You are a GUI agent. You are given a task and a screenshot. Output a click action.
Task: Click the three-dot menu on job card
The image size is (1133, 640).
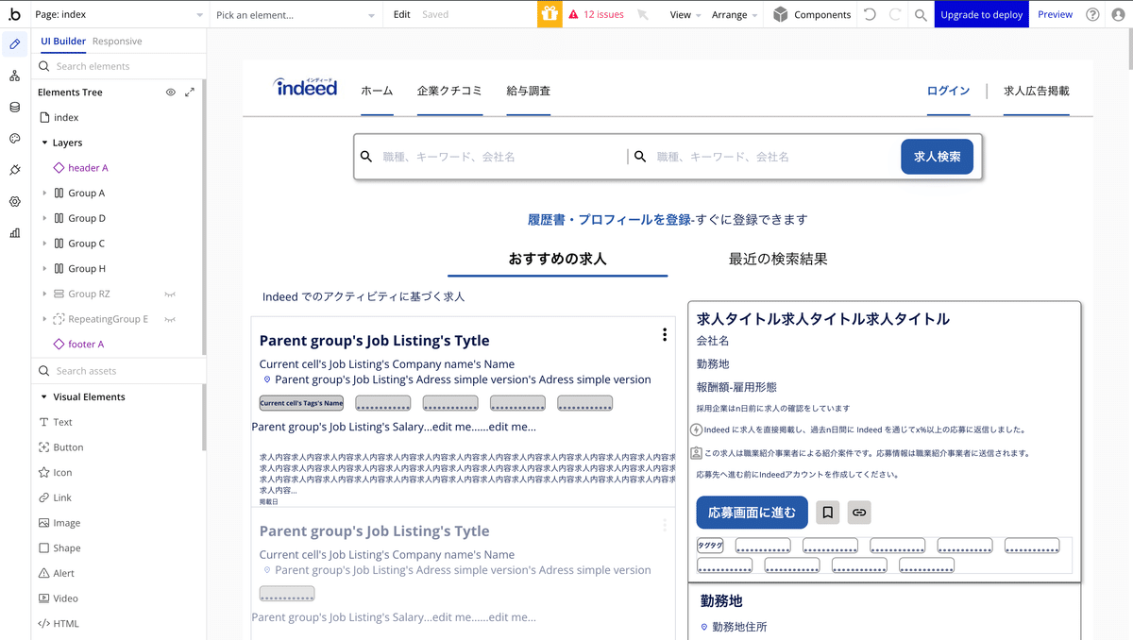665,334
